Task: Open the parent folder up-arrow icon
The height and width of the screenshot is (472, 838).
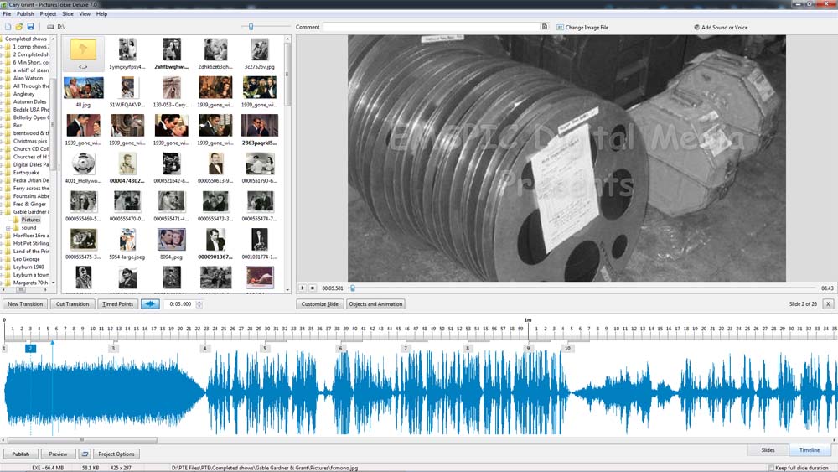Action: 83,49
